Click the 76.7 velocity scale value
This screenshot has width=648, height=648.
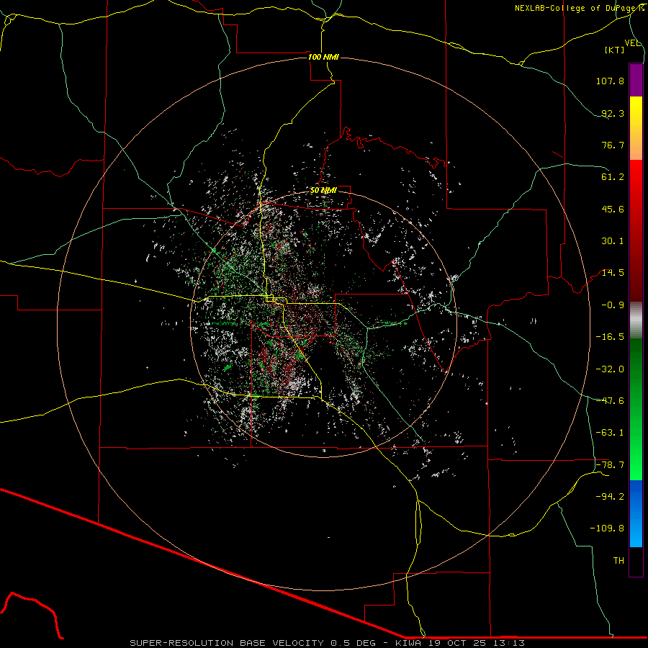coord(613,145)
